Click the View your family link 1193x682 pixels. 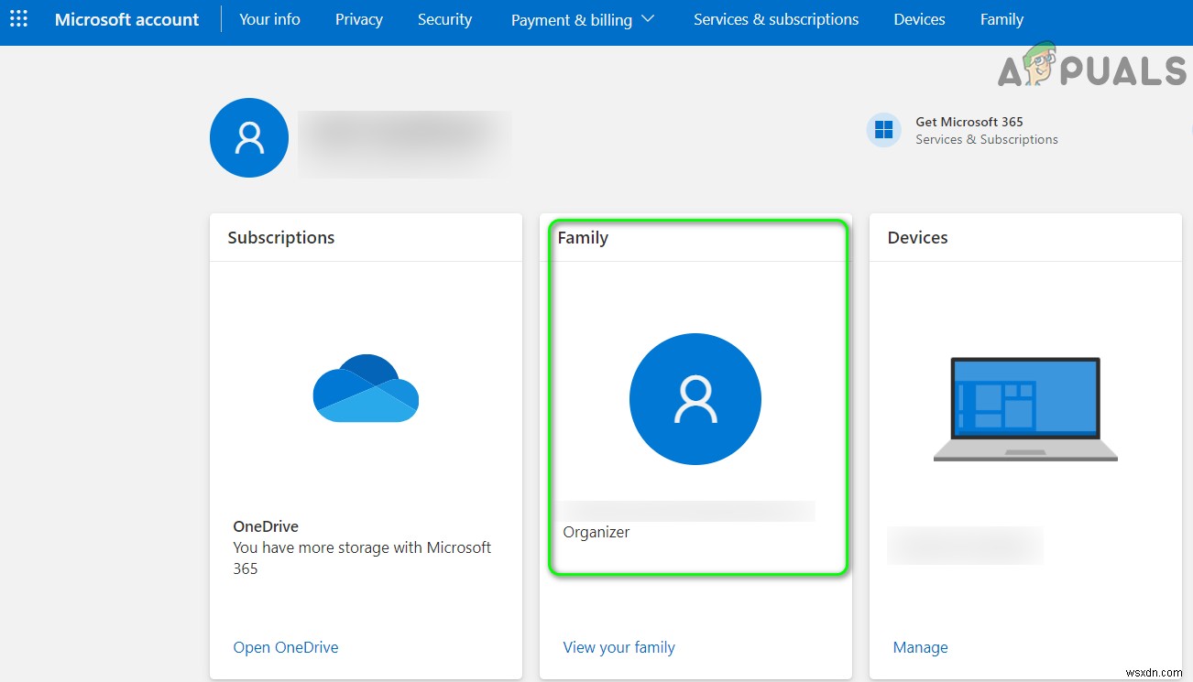pos(618,647)
